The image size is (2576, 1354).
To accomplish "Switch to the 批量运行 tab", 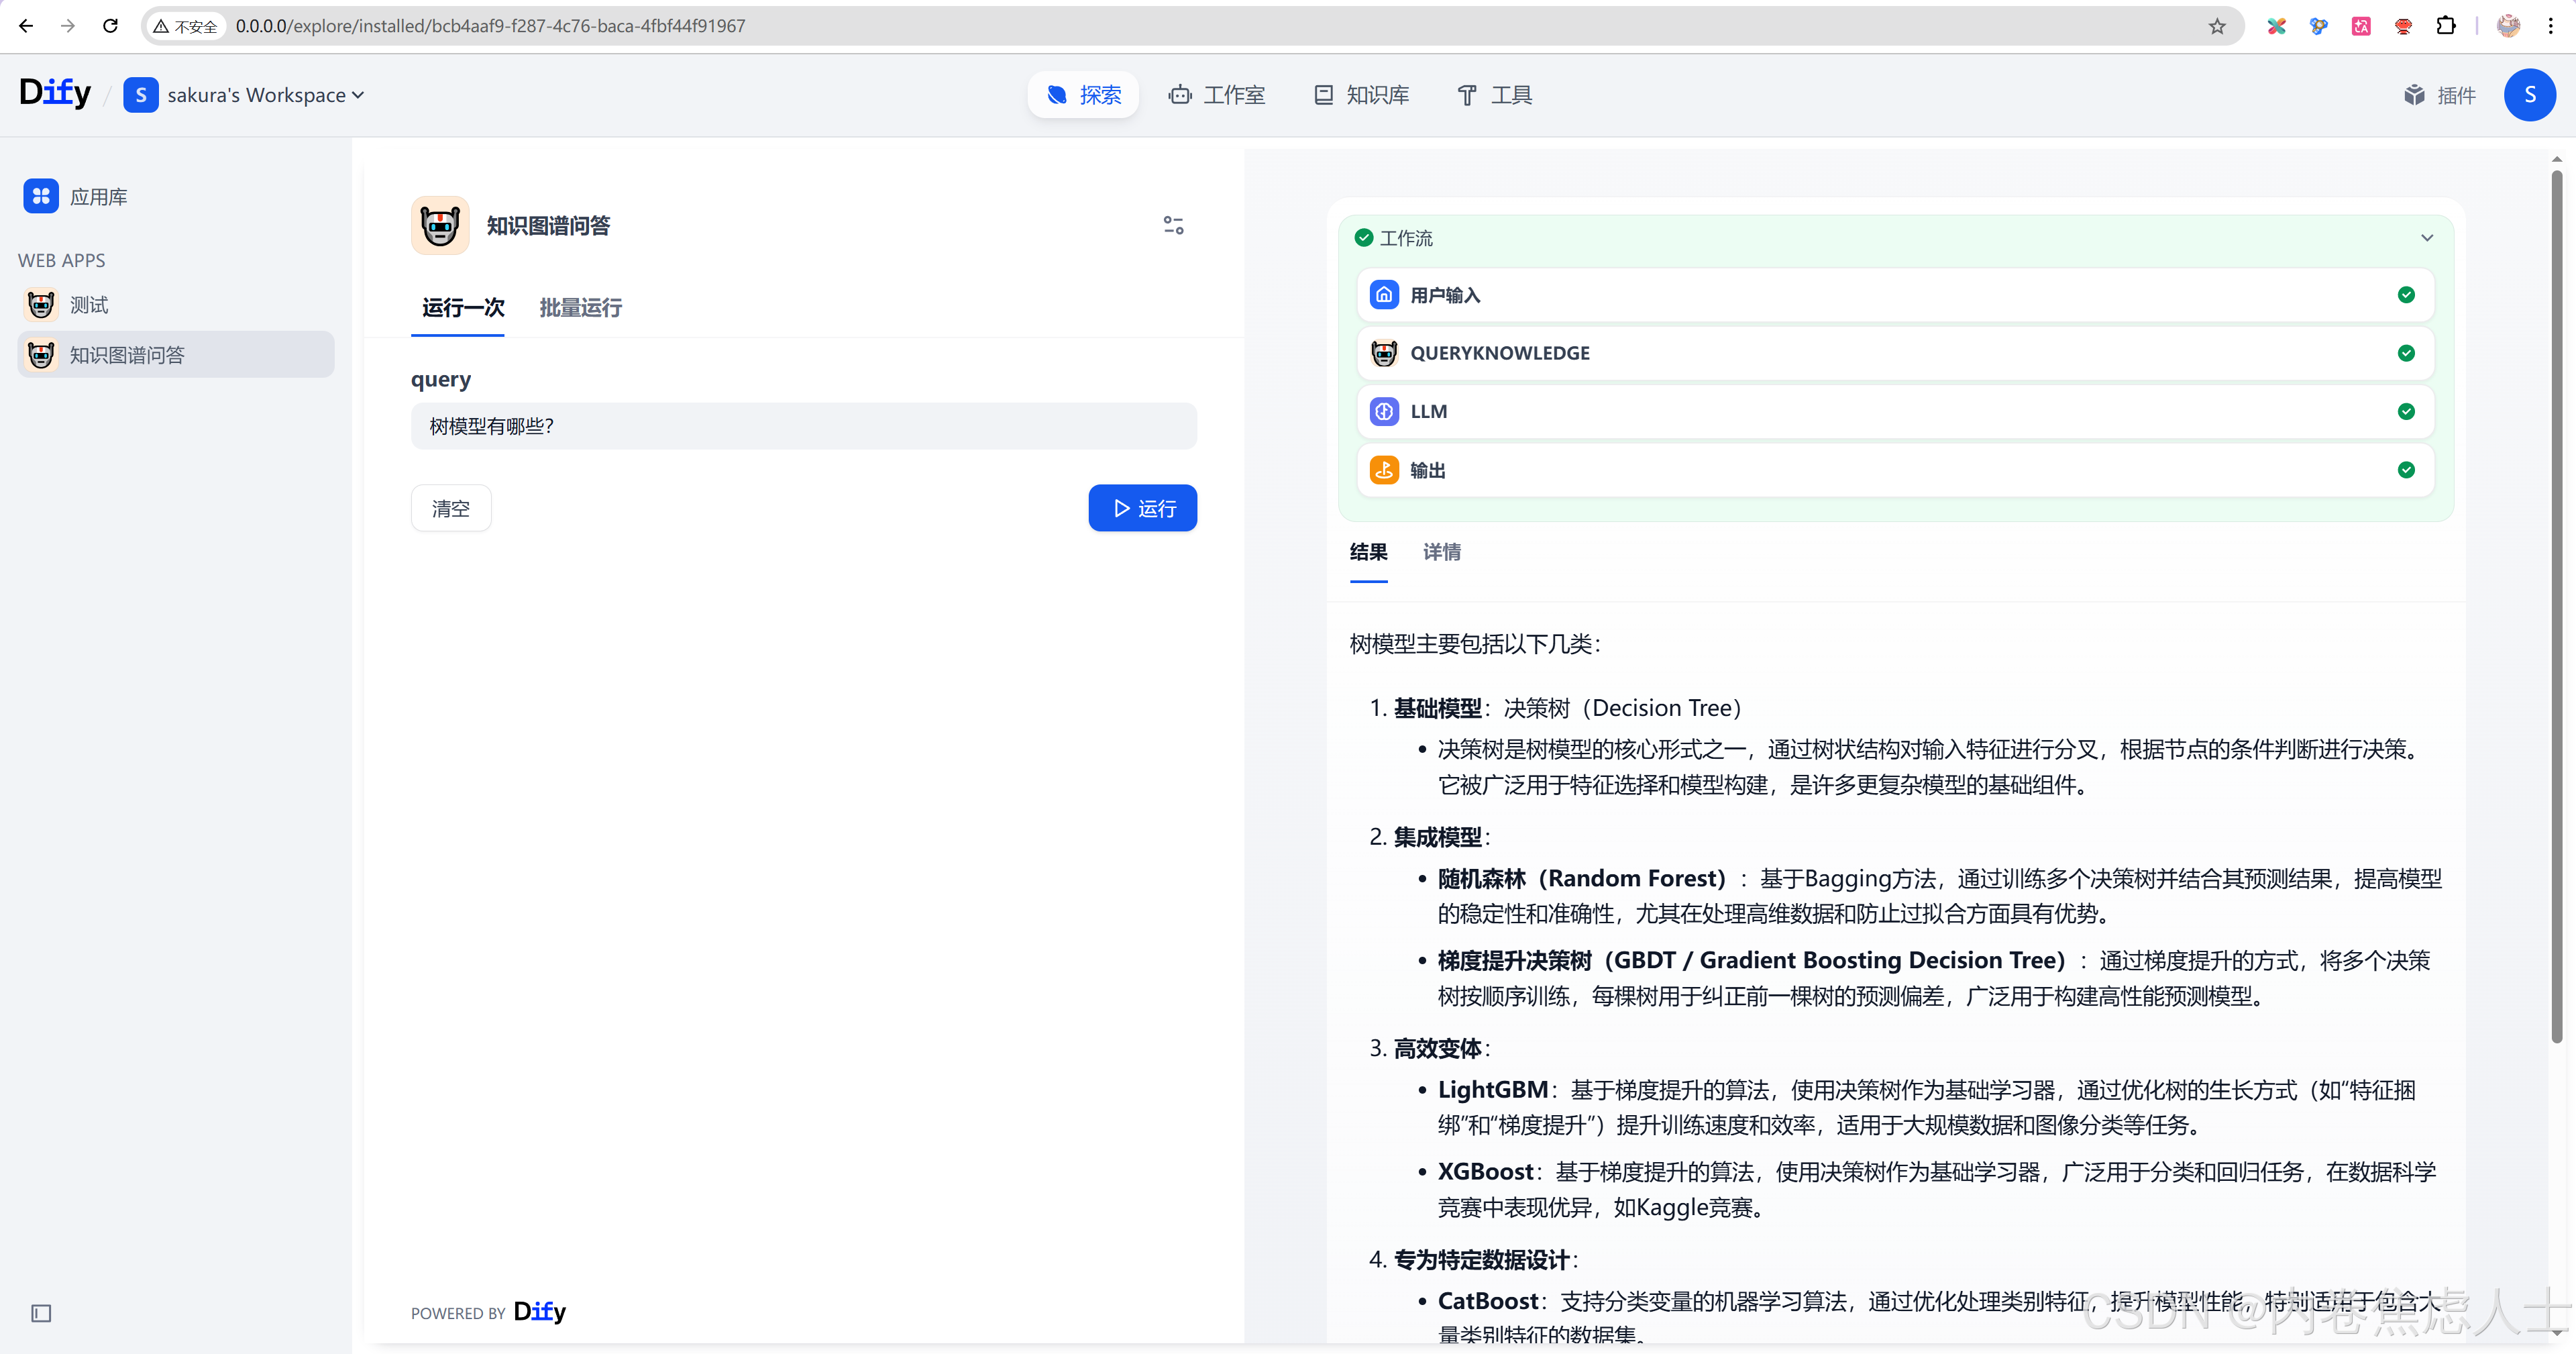I will (580, 307).
